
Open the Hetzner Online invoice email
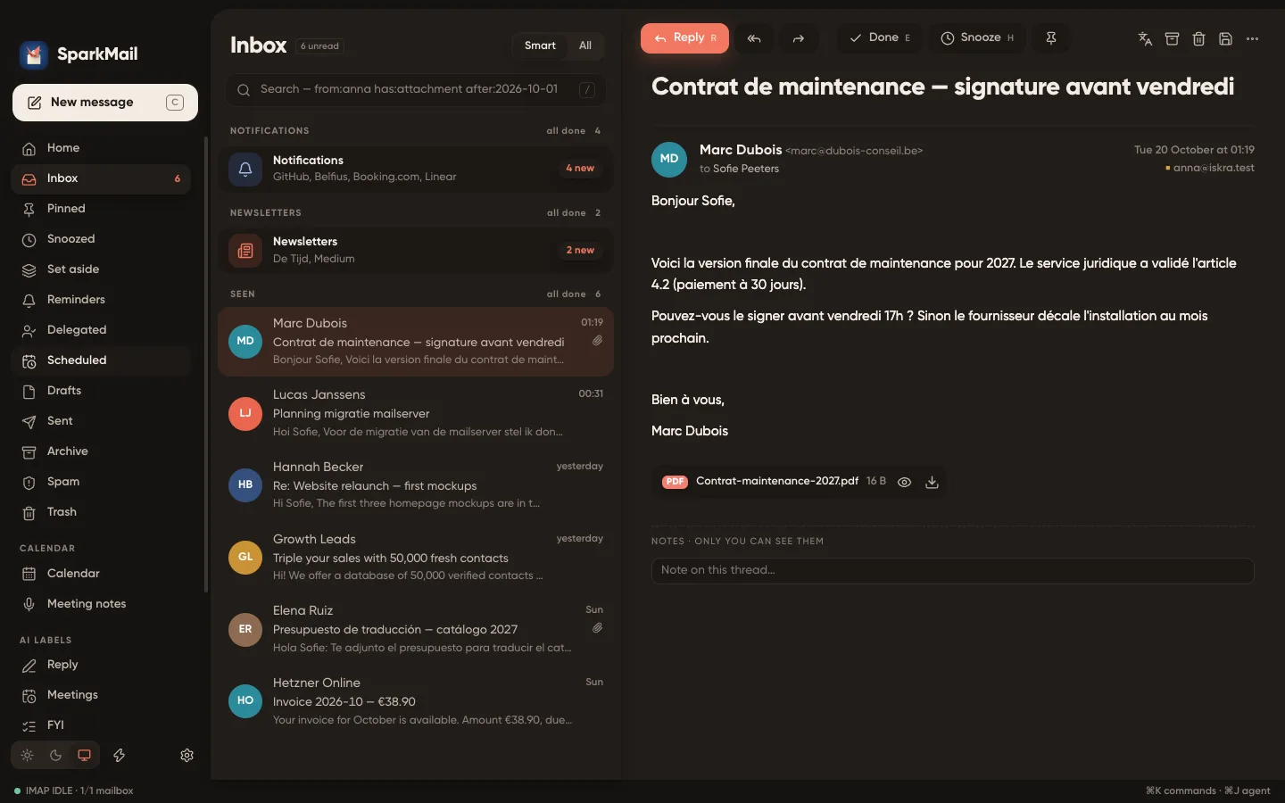416,700
